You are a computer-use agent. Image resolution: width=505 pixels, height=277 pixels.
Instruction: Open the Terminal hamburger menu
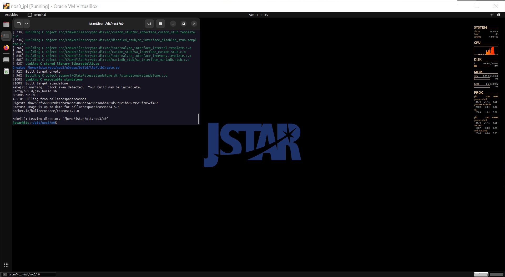coord(160,24)
